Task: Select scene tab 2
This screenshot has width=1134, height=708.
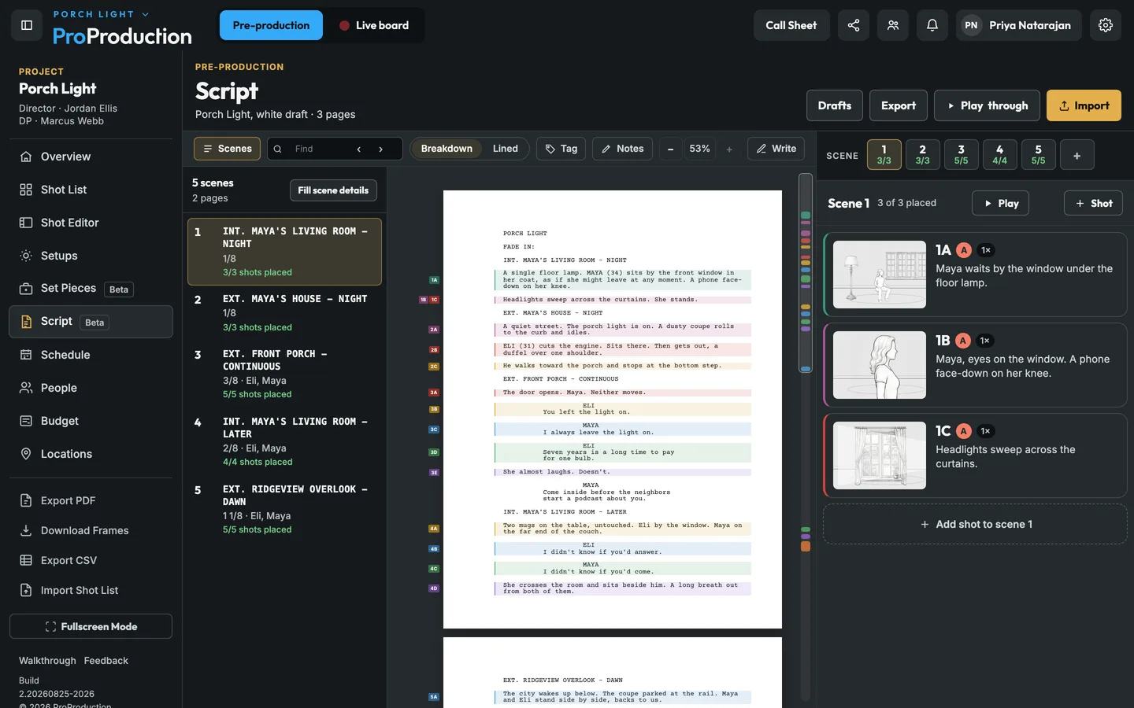Action: (x=922, y=155)
